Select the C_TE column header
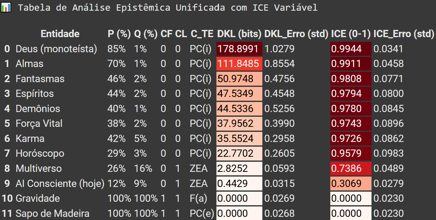Screen dimensions: 436x220 click(x=202, y=34)
